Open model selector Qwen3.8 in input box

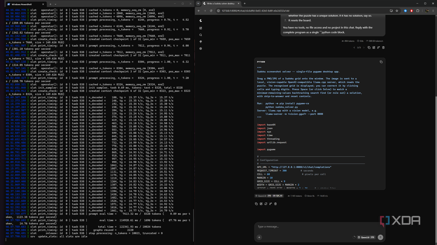(366, 237)
